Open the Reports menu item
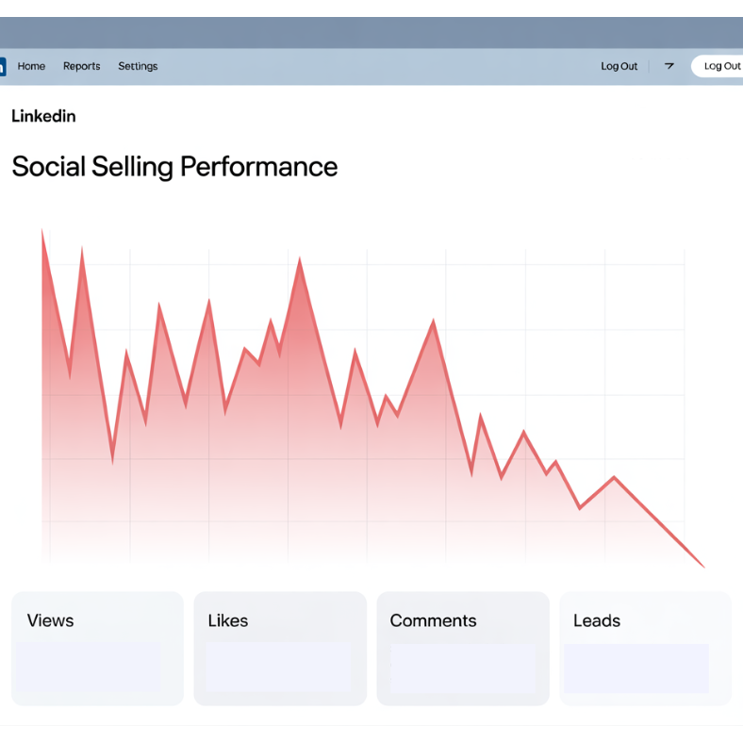Viewport: 743px width, 743px height. pos(82,66)
